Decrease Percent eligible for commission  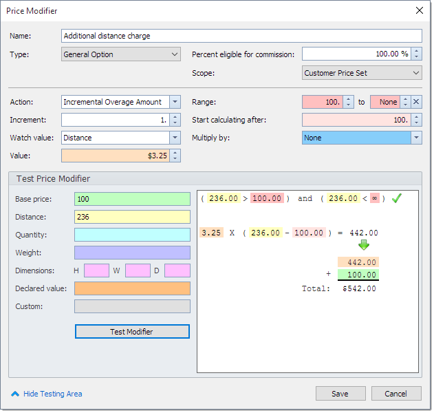tap(416, 56)
